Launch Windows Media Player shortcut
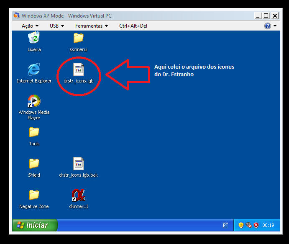The width and height of the screenshot is (289, 244). [34, 101]
